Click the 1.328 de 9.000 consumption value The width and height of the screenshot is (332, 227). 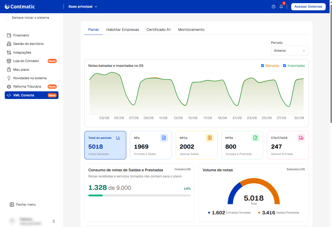[x=110, y=188]
